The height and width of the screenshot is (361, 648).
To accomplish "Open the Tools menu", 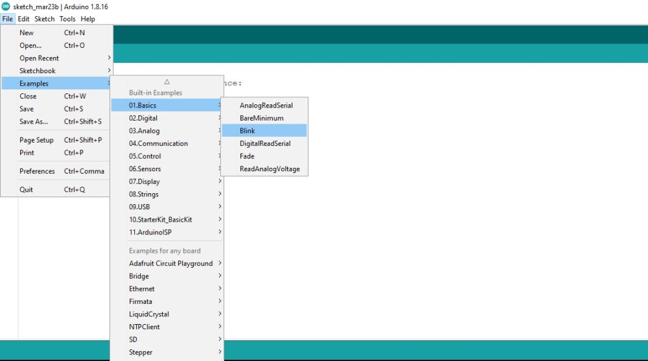I will click(67, 19).
